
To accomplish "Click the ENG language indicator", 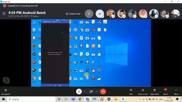I will coord(161,99).
